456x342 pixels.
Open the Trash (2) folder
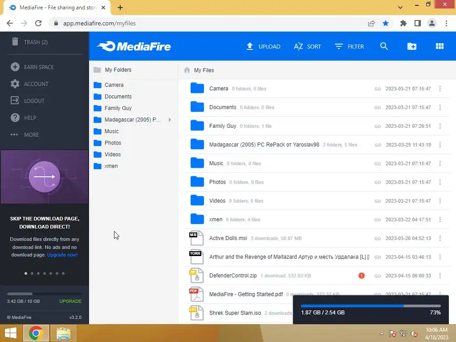[30, 42]
